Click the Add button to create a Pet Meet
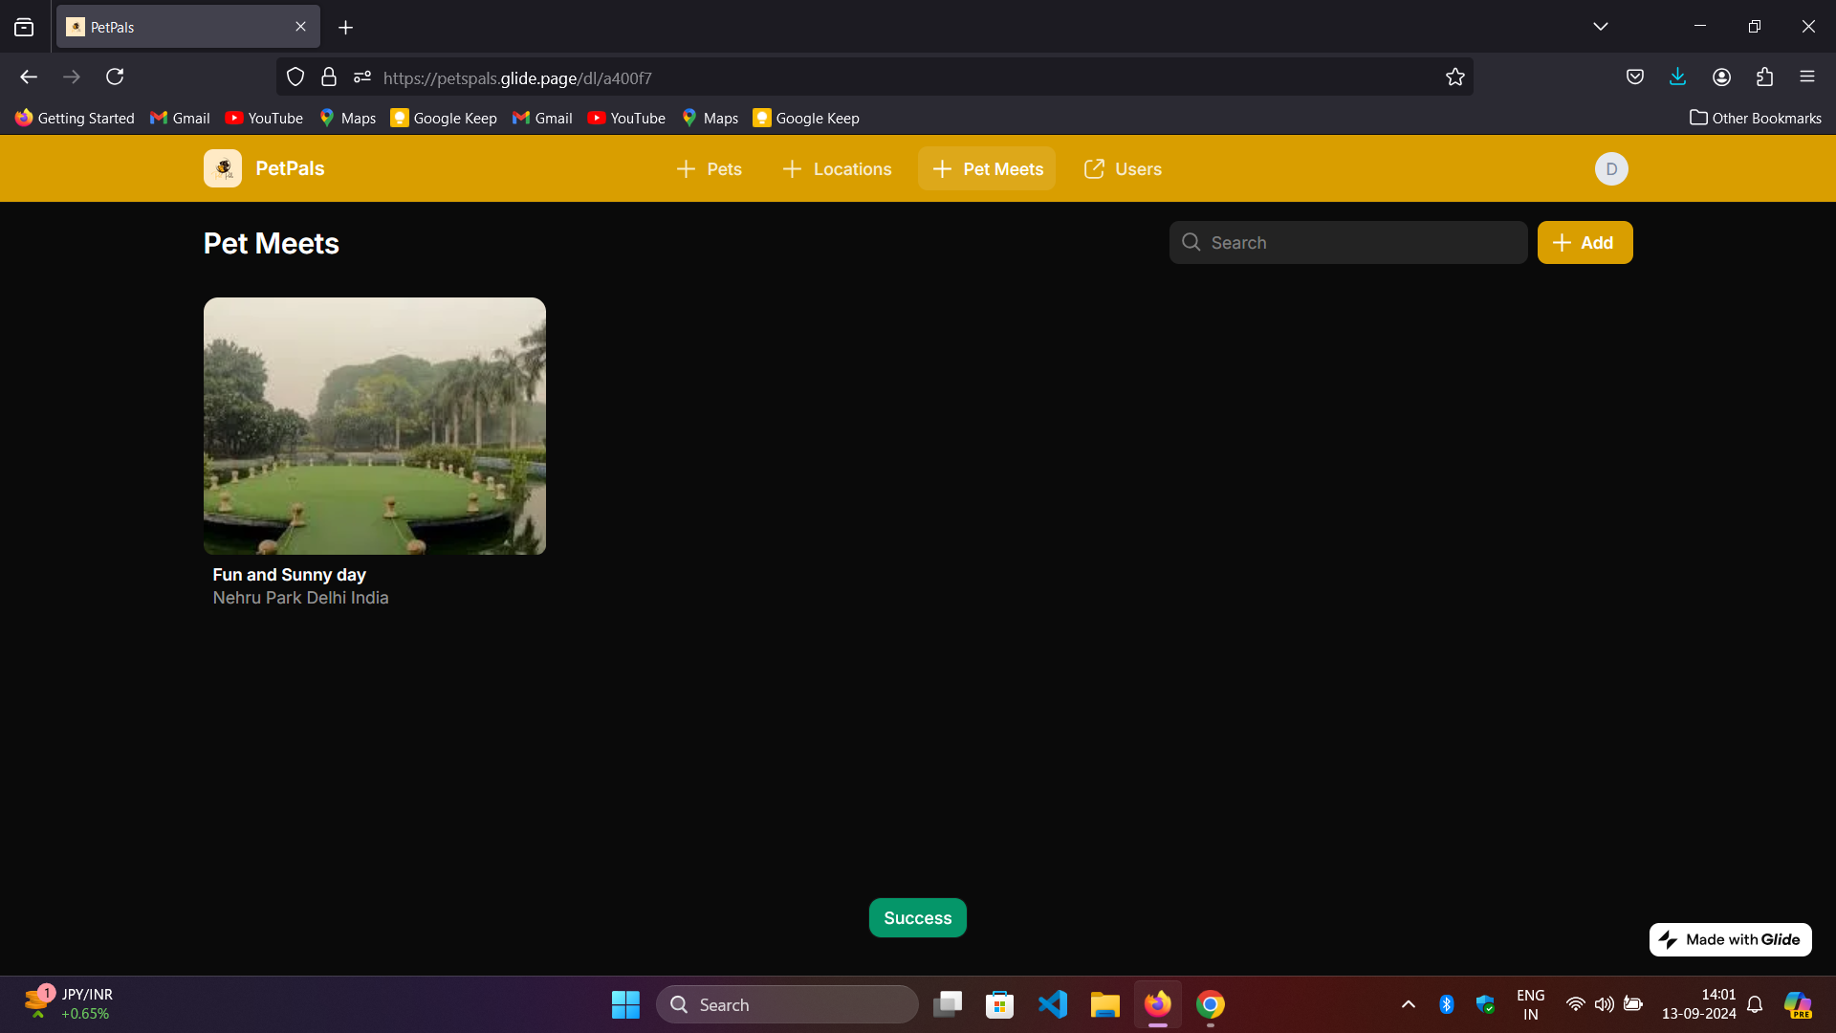 pos(1585,242)
